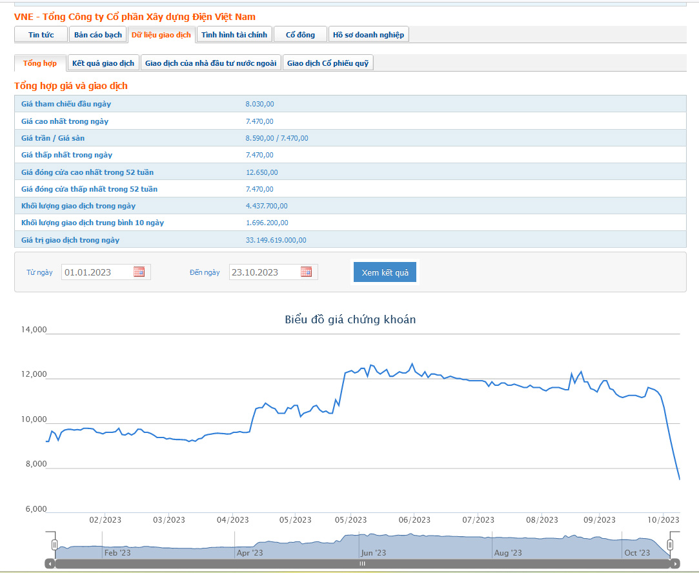Viewport: 699px width, 573px height.
Task: Click the chart navigator right scroll arrow
Action: coord(675,563)
